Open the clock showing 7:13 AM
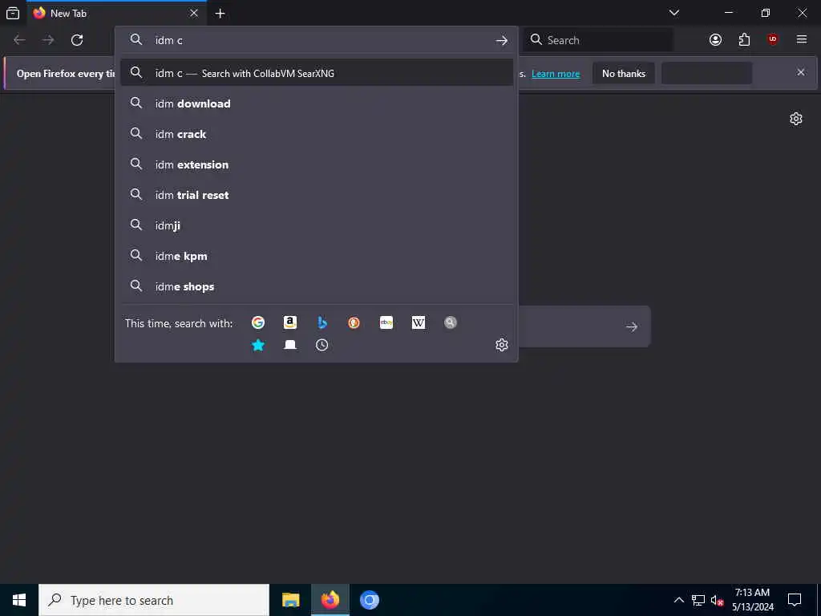This screenshot has height=616, width=821. [752, 600]
